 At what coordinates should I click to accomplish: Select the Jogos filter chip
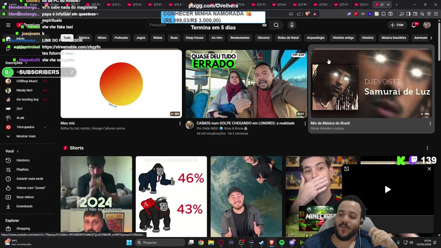(141, 38)
